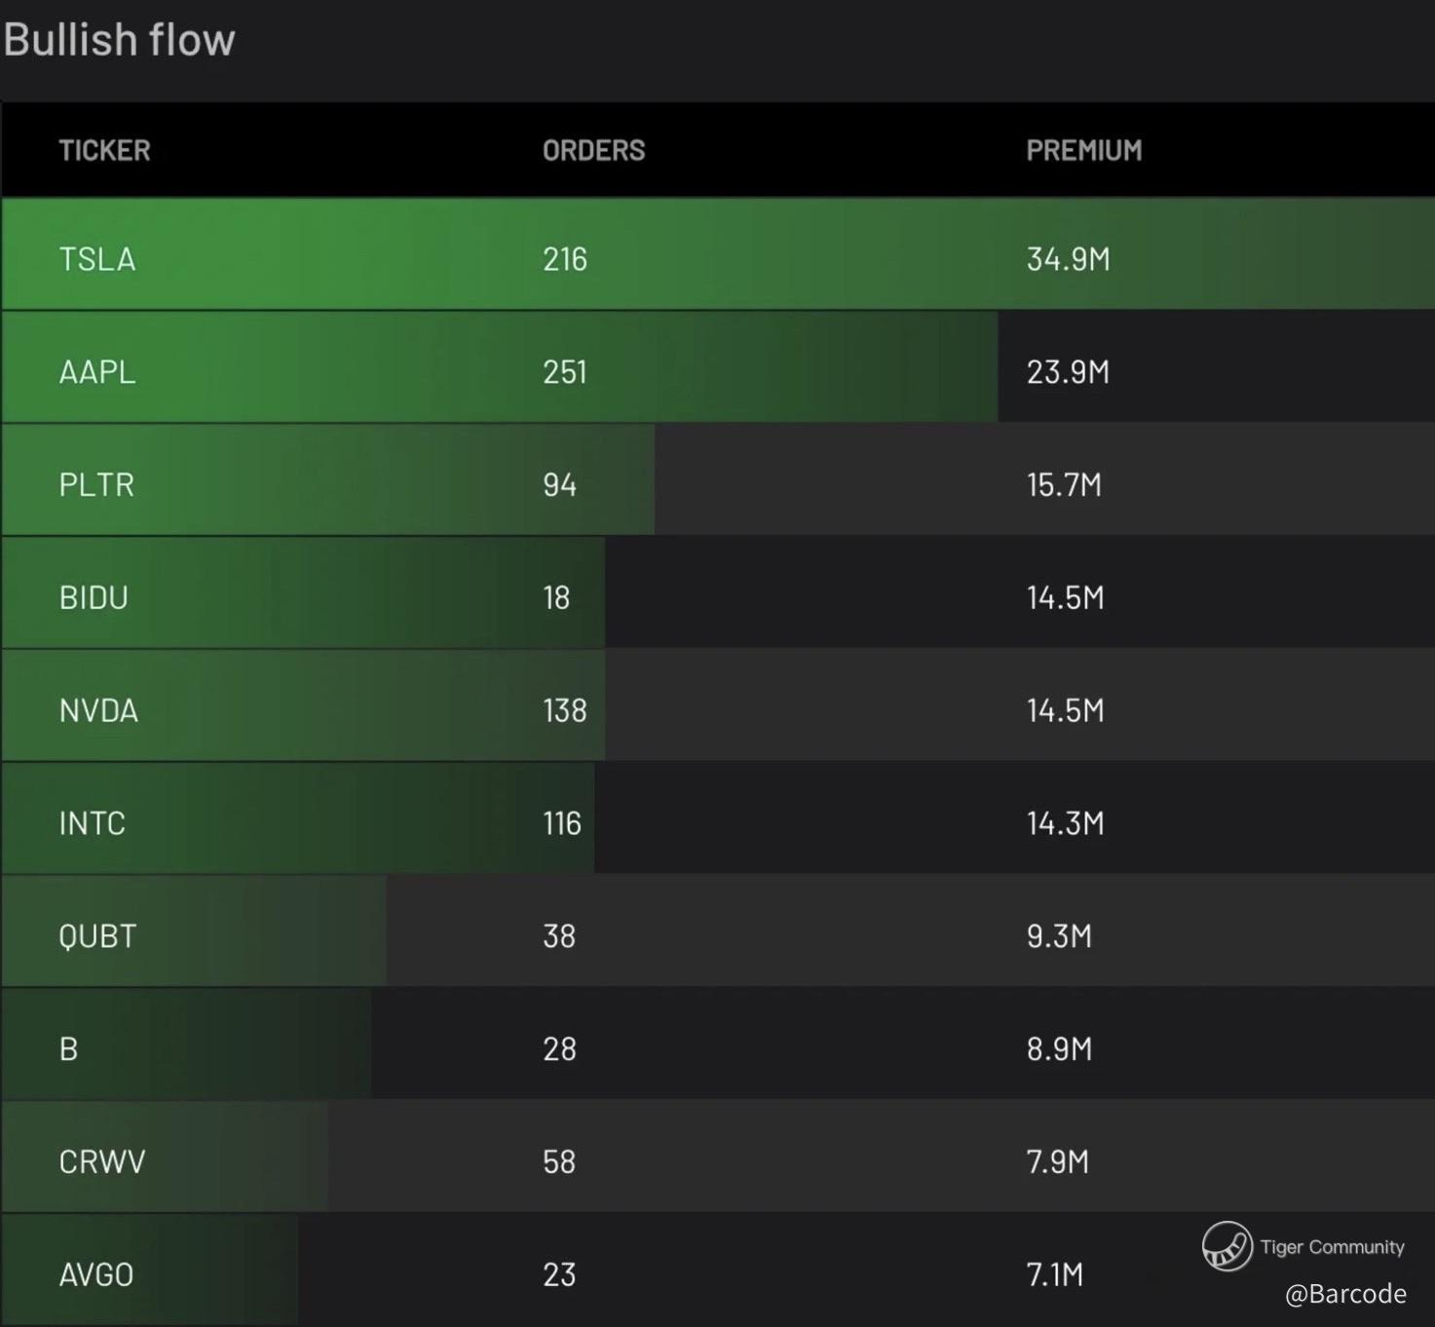Click the 34.9M premium value
This screenshot has height=1327, width=1435.
coord(1068,259)
